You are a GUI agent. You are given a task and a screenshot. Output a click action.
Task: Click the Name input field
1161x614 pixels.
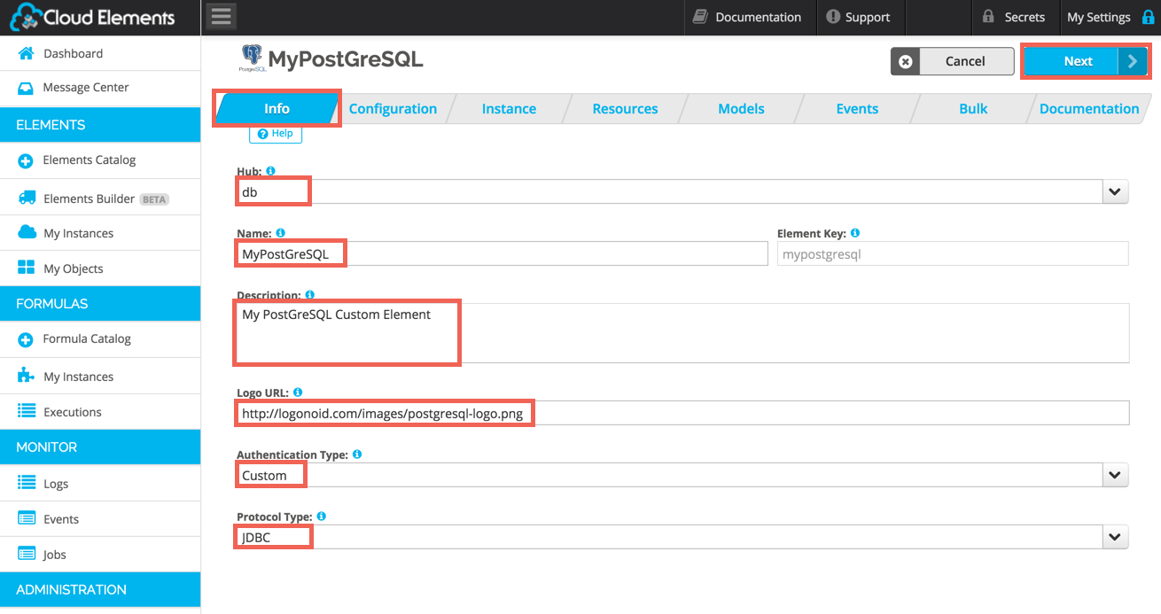502,253
